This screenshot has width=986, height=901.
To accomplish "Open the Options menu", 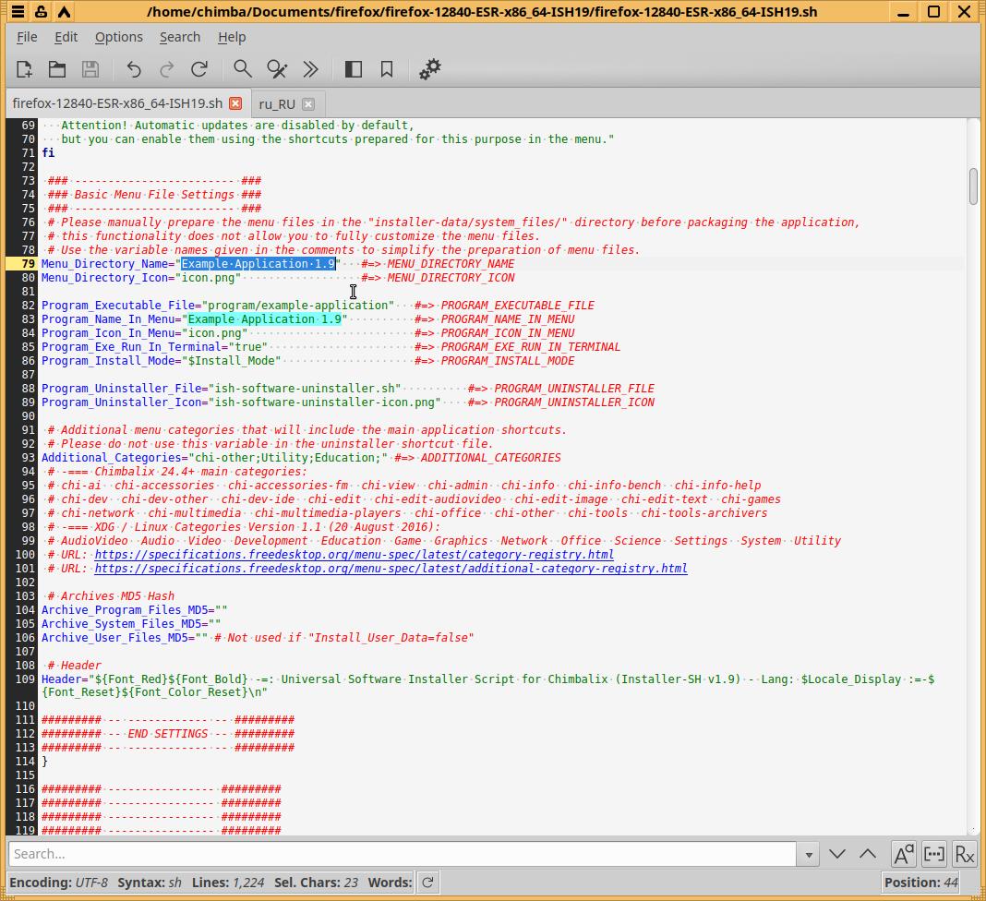I will [x=118, y=37].
